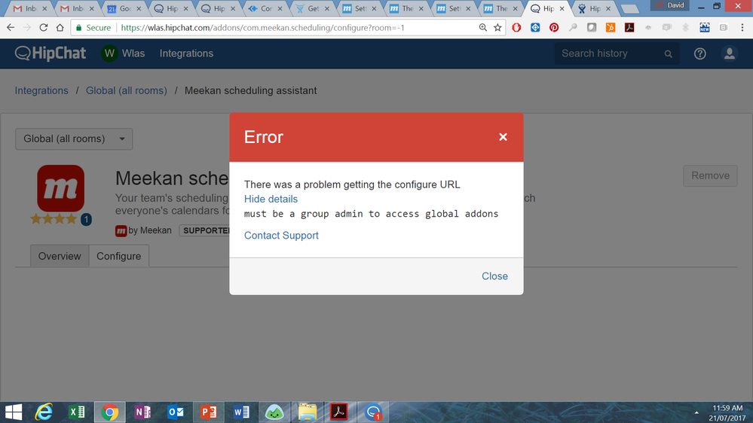Go forward in the browser

point(27,28)
